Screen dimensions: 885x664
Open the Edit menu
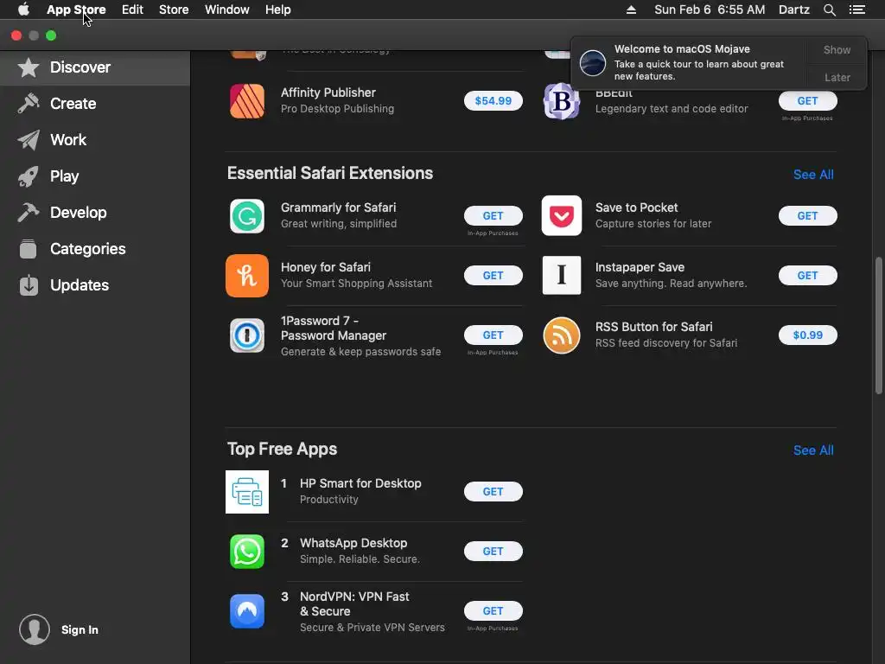[x=132, y=10]
